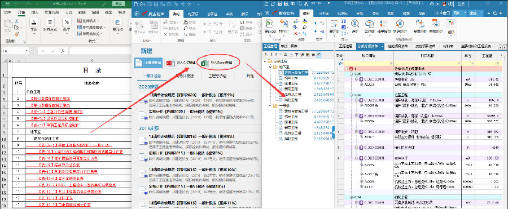
Task: Click the save icon in right title bar
Action: pyautogui.click(x=279, y=4)
